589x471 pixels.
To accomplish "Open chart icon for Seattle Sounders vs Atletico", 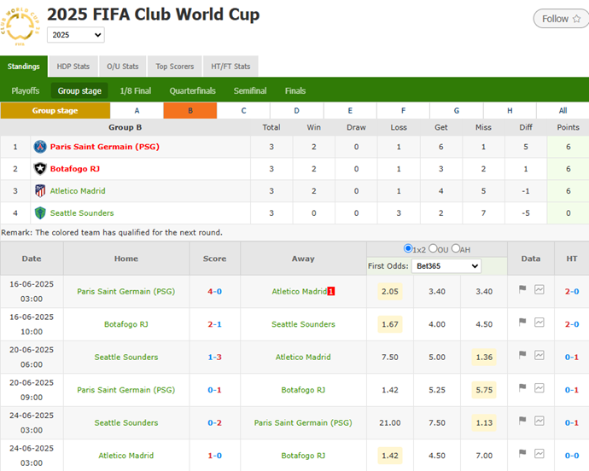I will [539, 355].
